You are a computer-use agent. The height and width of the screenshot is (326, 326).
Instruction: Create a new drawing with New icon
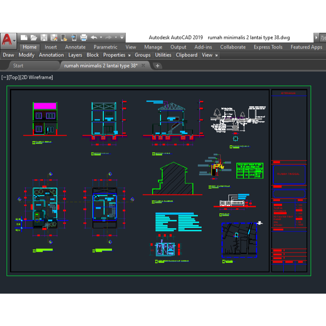pos(24,38)
